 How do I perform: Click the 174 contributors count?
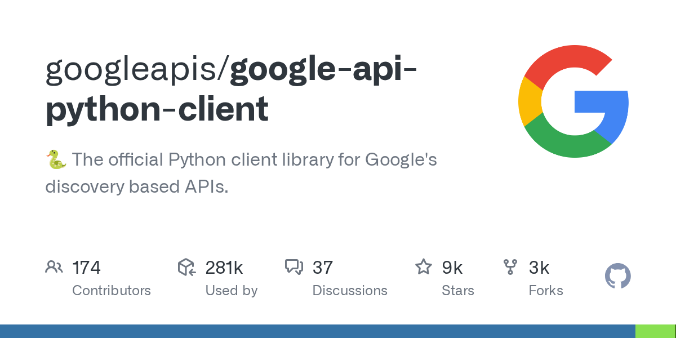click(x=86, y=268)
